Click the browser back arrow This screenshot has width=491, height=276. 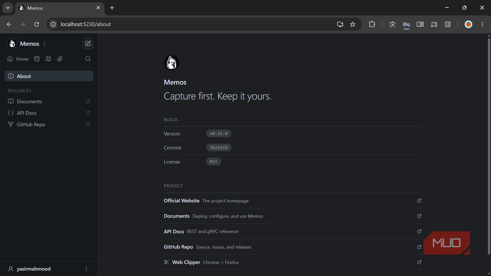point(9,24)
